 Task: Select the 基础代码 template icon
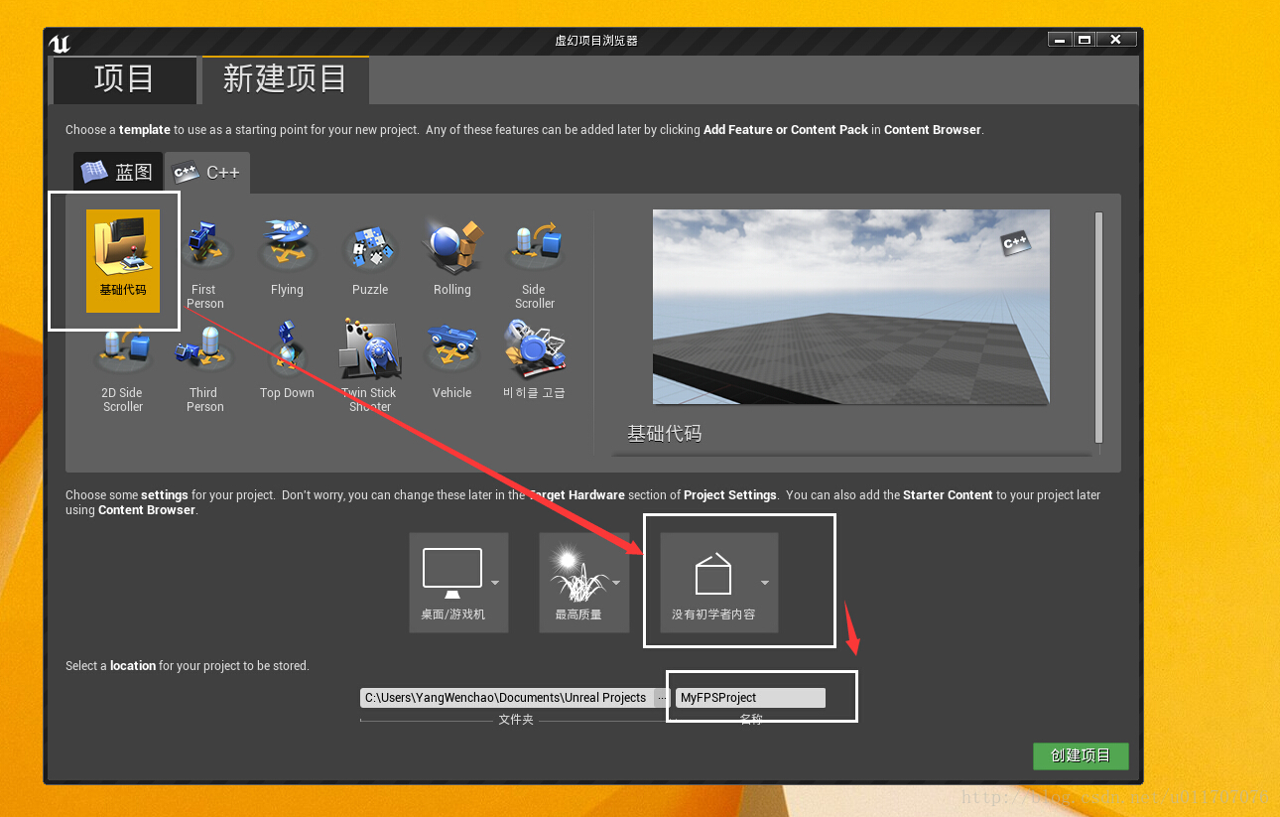pos(123,260)
